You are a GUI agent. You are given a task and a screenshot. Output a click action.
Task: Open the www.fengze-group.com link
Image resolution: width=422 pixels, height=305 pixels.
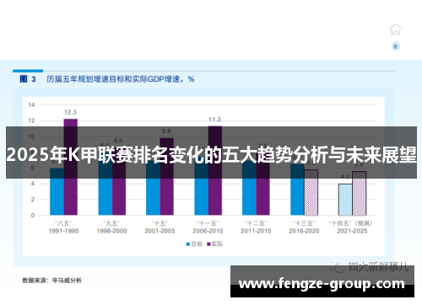coord(322,284)
